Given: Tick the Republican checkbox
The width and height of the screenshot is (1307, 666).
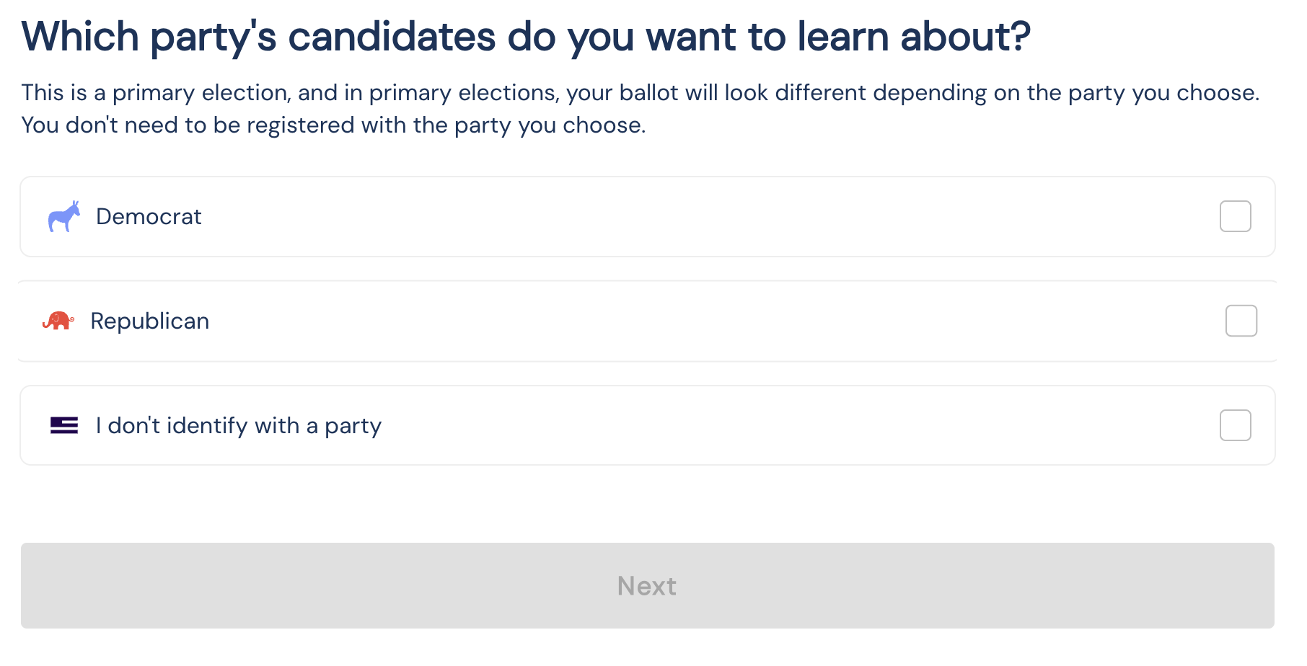Looking at the screenshot, I should [1241, 321].
